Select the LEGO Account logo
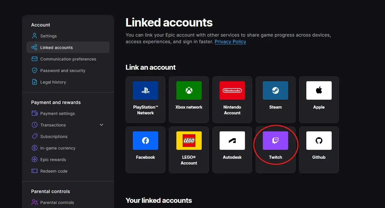 [x=189, y=141]
